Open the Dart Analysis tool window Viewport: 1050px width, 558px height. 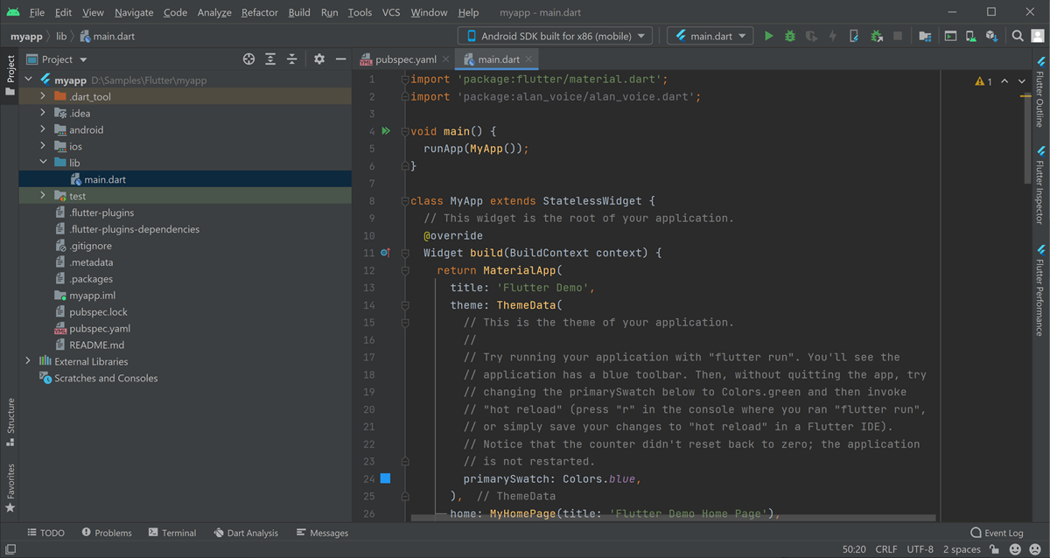[x=244, y=533]
